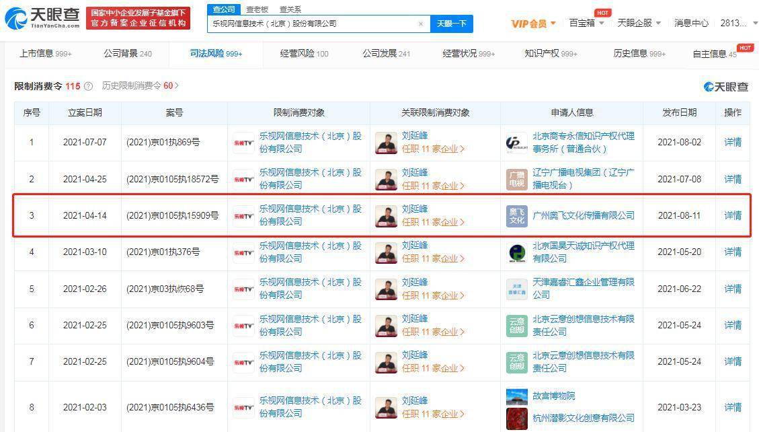Click the 发布日期 column header
The width and height of the screenshot is (759, 432).
click(679, 113)
